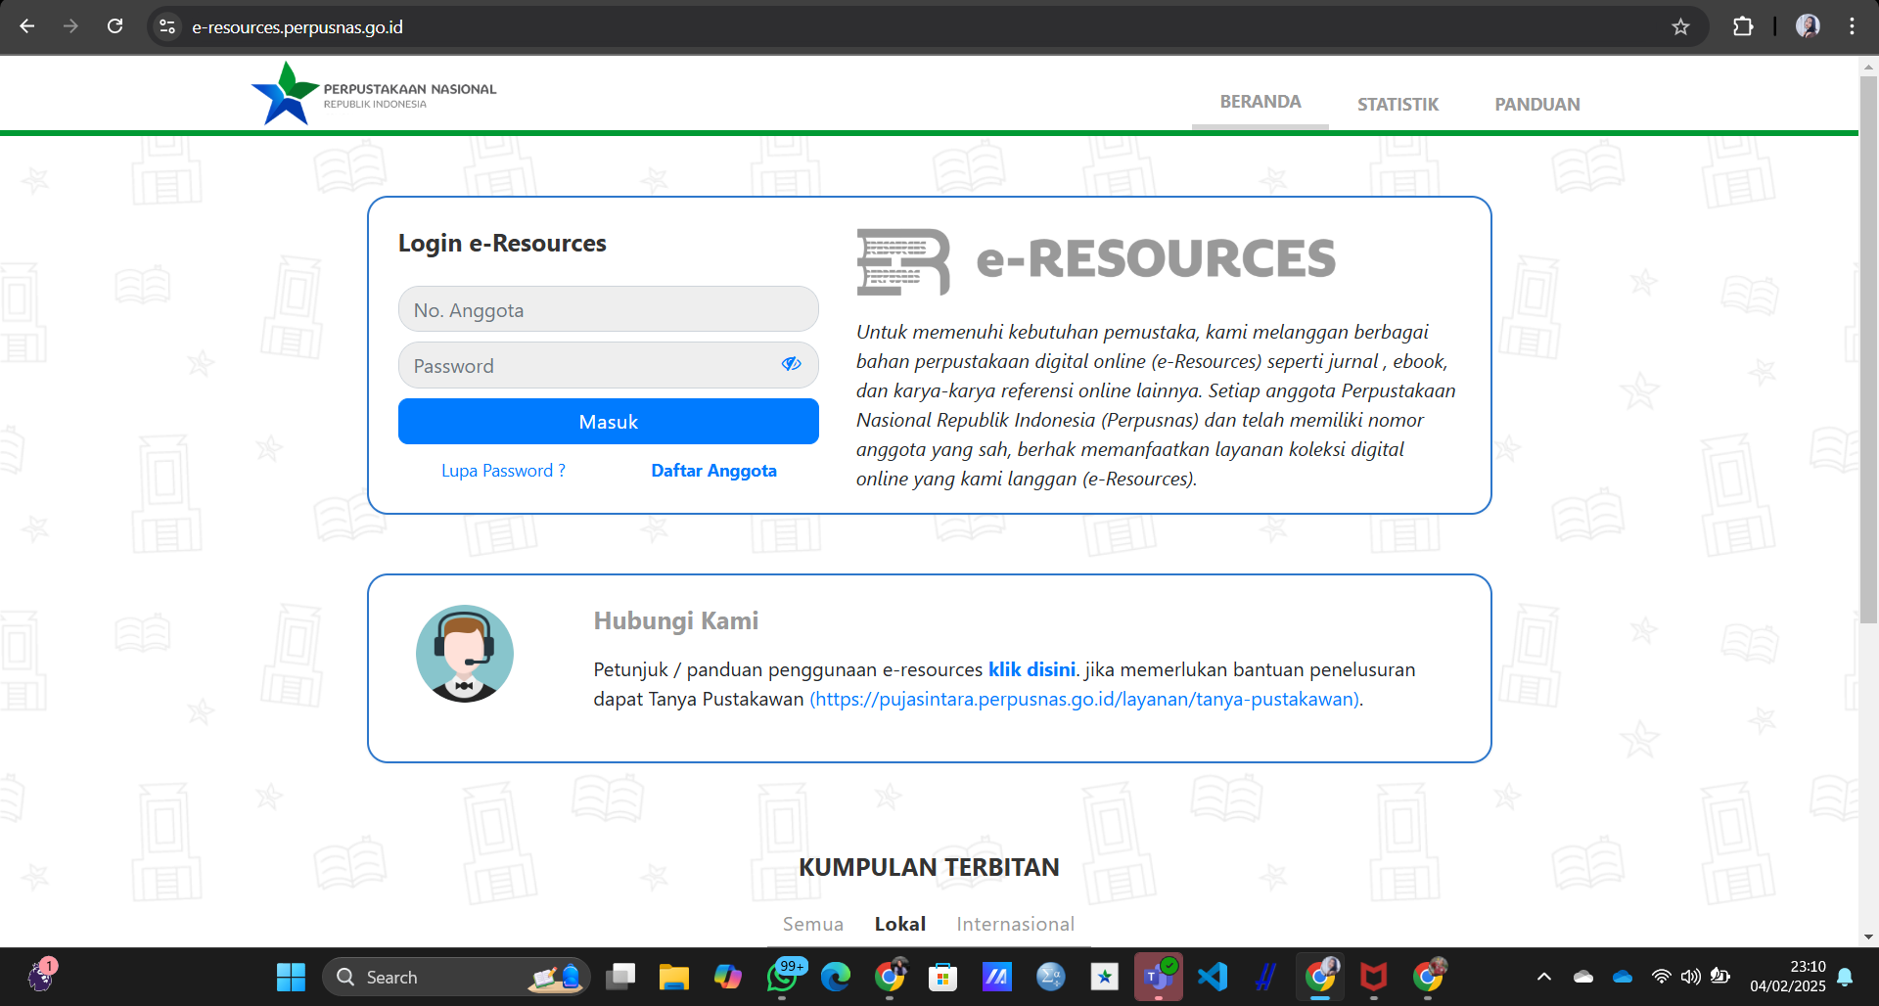Click the Windows Start button
The width and height of the screenshot is (1879, 1006).
pyautogui.click(x=290, y=976)
